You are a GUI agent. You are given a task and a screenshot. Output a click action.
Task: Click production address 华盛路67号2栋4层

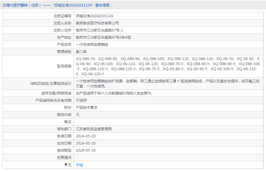click(x=103, y=37)
